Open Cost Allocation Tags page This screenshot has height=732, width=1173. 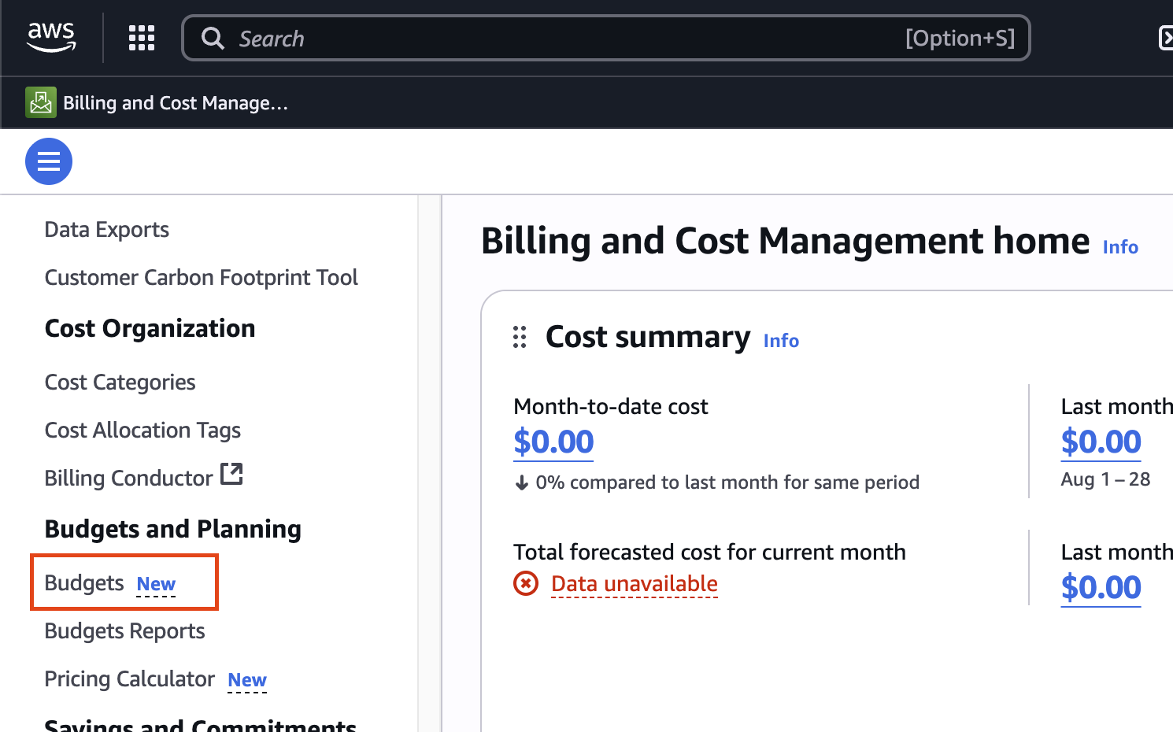pyautogui.click(x=142, y=431)
